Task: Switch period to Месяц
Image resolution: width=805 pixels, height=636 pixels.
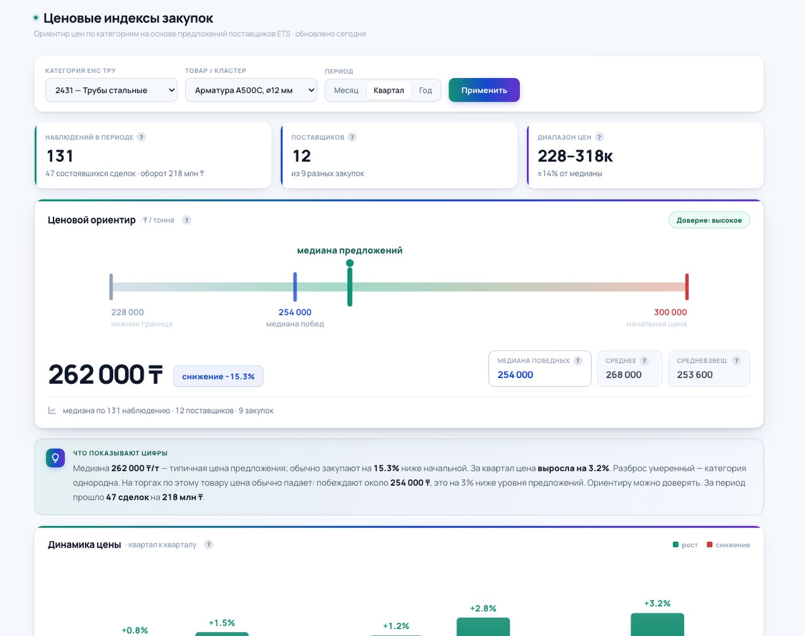Action: tap(346, 90)
